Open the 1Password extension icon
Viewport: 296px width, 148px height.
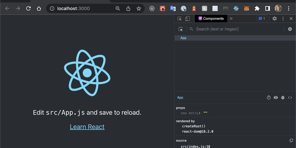[x=184, y=9]
